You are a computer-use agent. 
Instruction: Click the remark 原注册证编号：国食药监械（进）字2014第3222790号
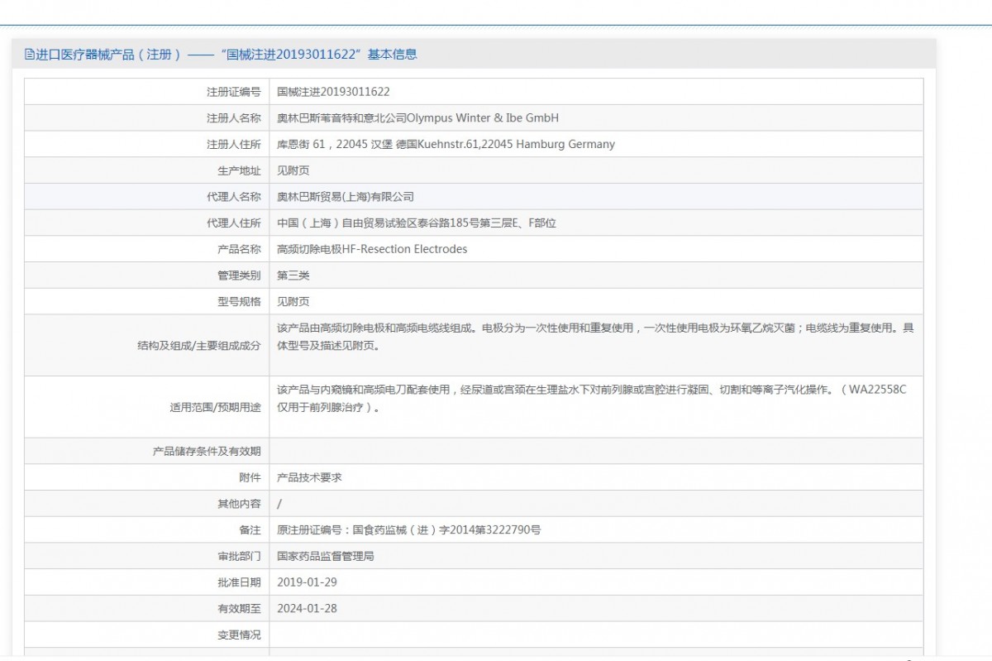pyautogui.click(x=409, y=529)
